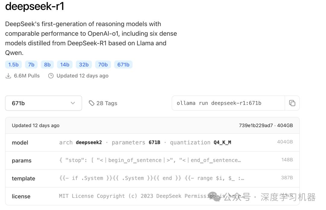
Task: Click the 739e1b229ad7 · 404GB digest text
Action: click(x=266, y=126)
